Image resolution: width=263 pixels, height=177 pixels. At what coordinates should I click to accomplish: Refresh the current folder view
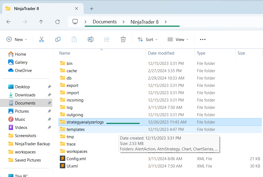click(57, 22)
